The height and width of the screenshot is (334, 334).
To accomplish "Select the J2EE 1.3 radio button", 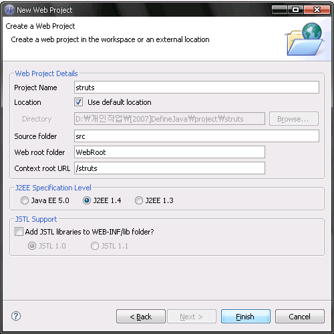I will (139, 200).
